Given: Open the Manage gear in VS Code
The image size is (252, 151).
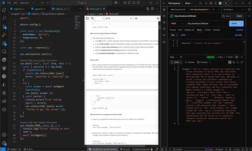Looking at the screenshot, I should 4,143.
